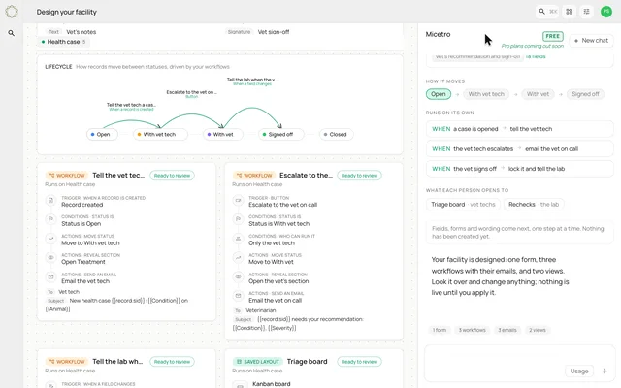
Task: Click the WORKFLOW badge on Tell the lab card
Action: point(67,362)
